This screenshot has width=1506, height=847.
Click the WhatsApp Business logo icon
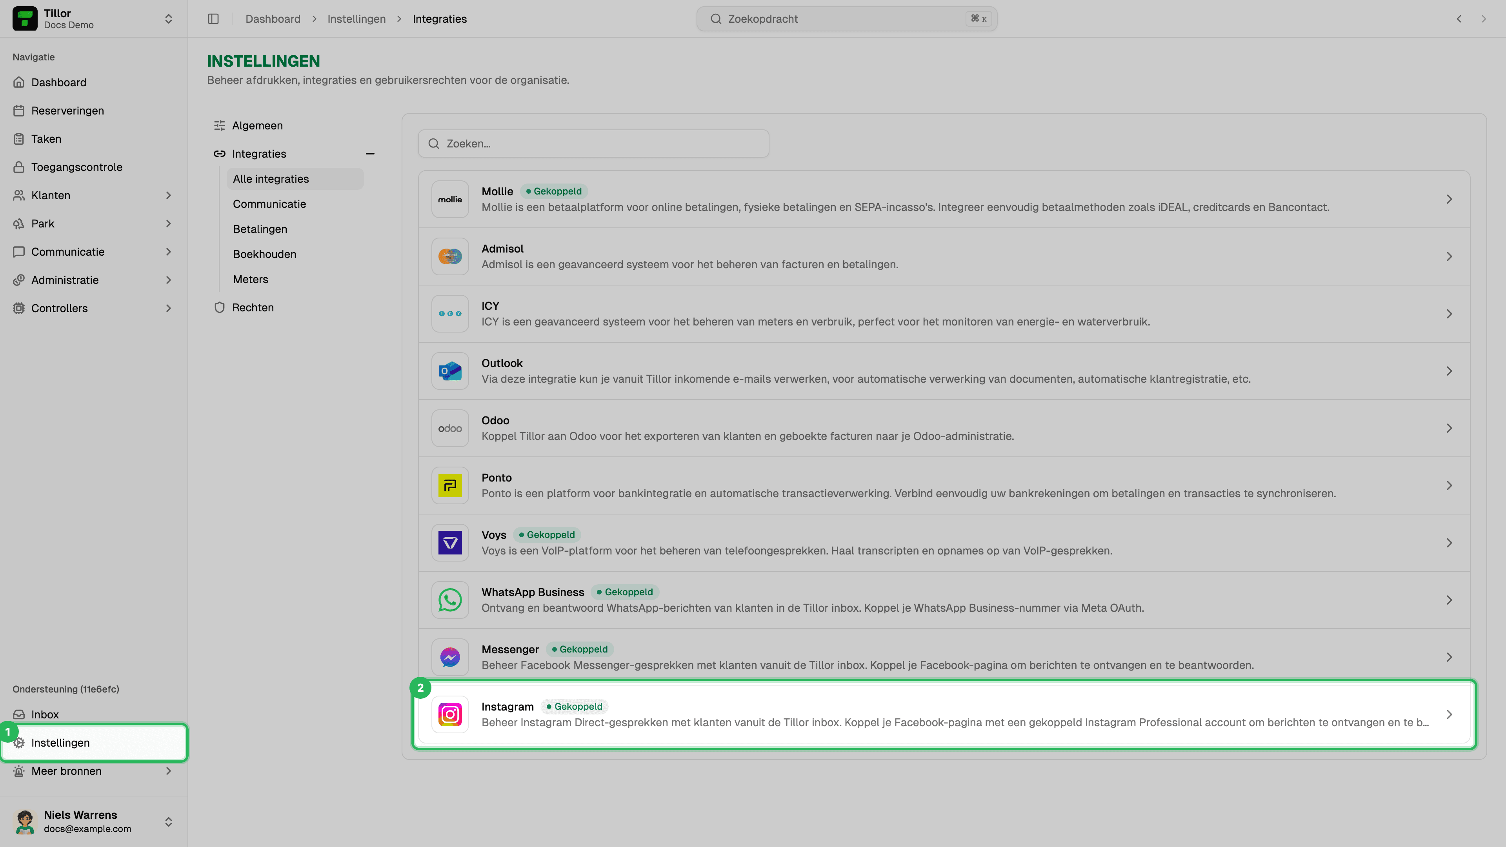tap(450, 600)
